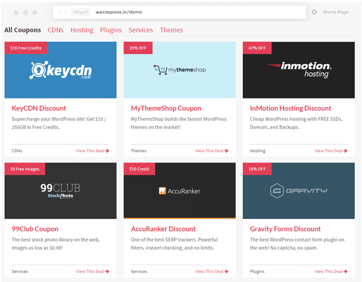Viewport: 362px width, 282px height.
Task: Click the 'MyThemeShop builds the fastest' description
Action: (x=179, y=123)
